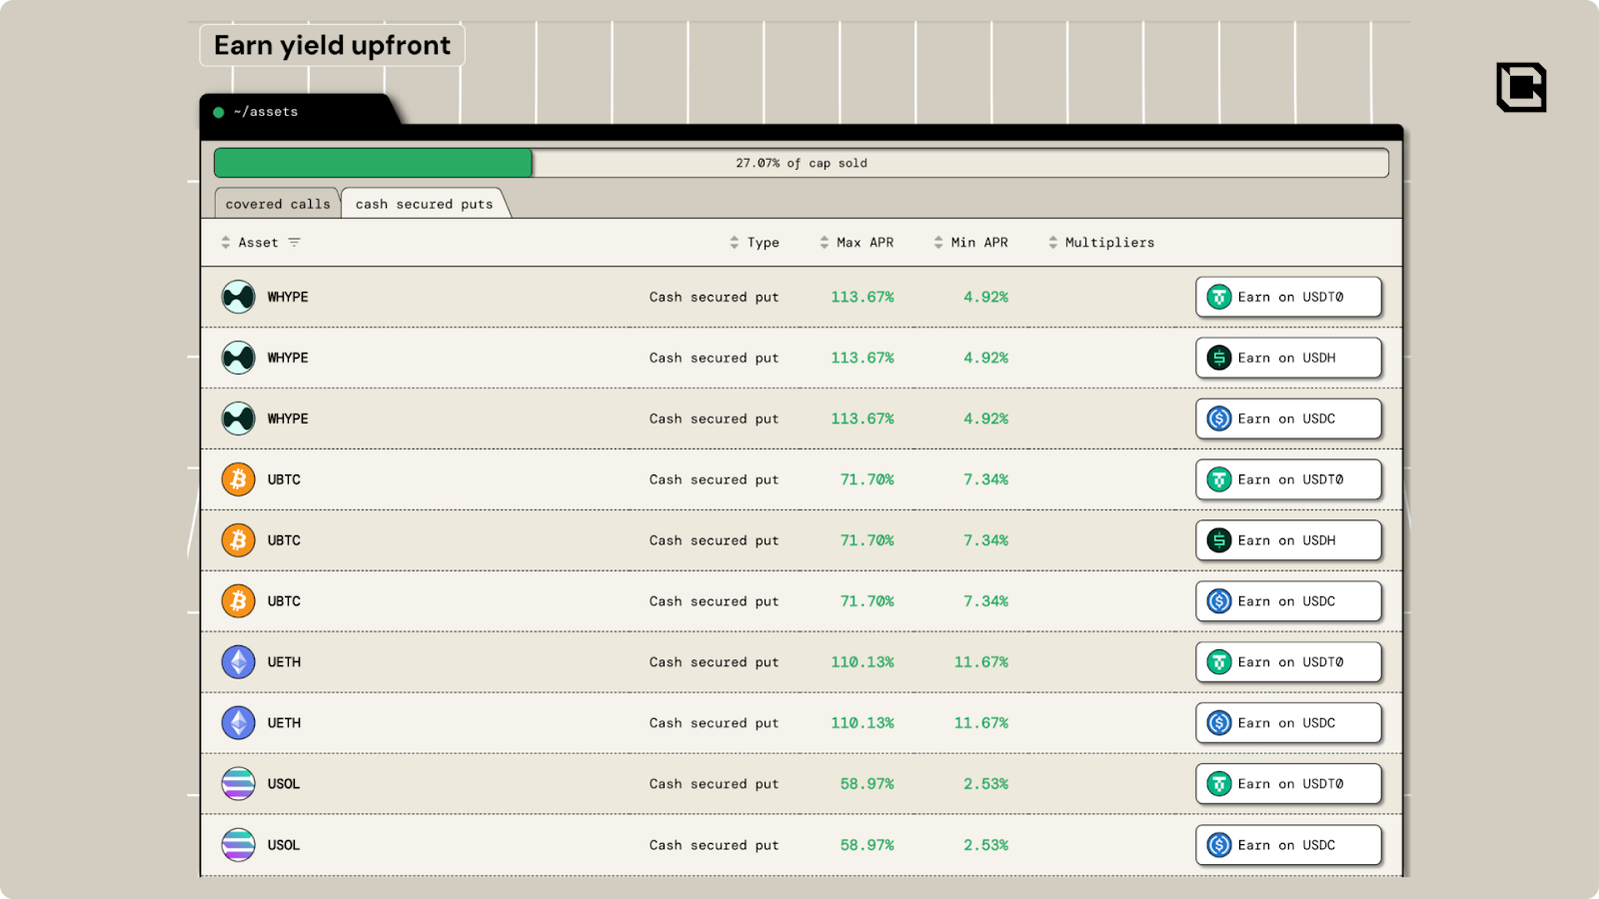This screenshot has height=899, width=1599.
Task: Click the logo icon in top-right corner
Action: tap(1521, 87)
